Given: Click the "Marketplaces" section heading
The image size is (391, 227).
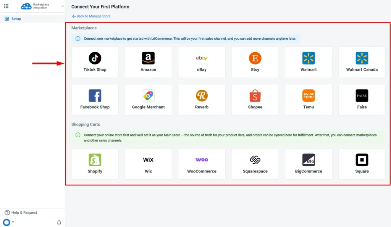Looking at the screenshot, I should 84,28.
